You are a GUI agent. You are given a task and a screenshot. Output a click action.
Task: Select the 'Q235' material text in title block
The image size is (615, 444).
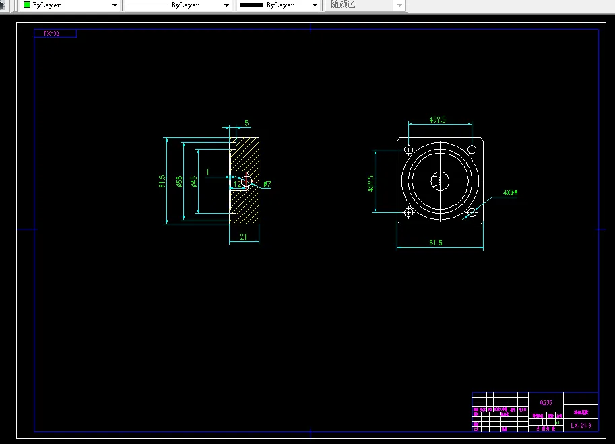[x=546, y=402]
